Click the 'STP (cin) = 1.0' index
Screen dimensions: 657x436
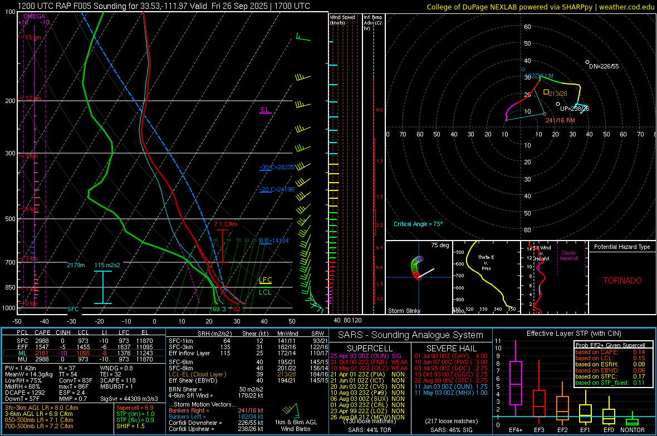click(x=135, y=414)
